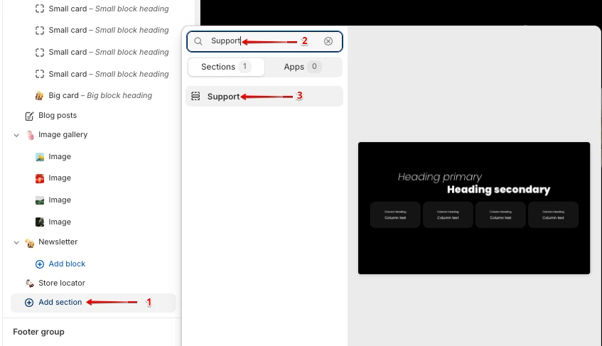Click Add block under Newsletter
The image size is (602, 346).
point(67,264)
